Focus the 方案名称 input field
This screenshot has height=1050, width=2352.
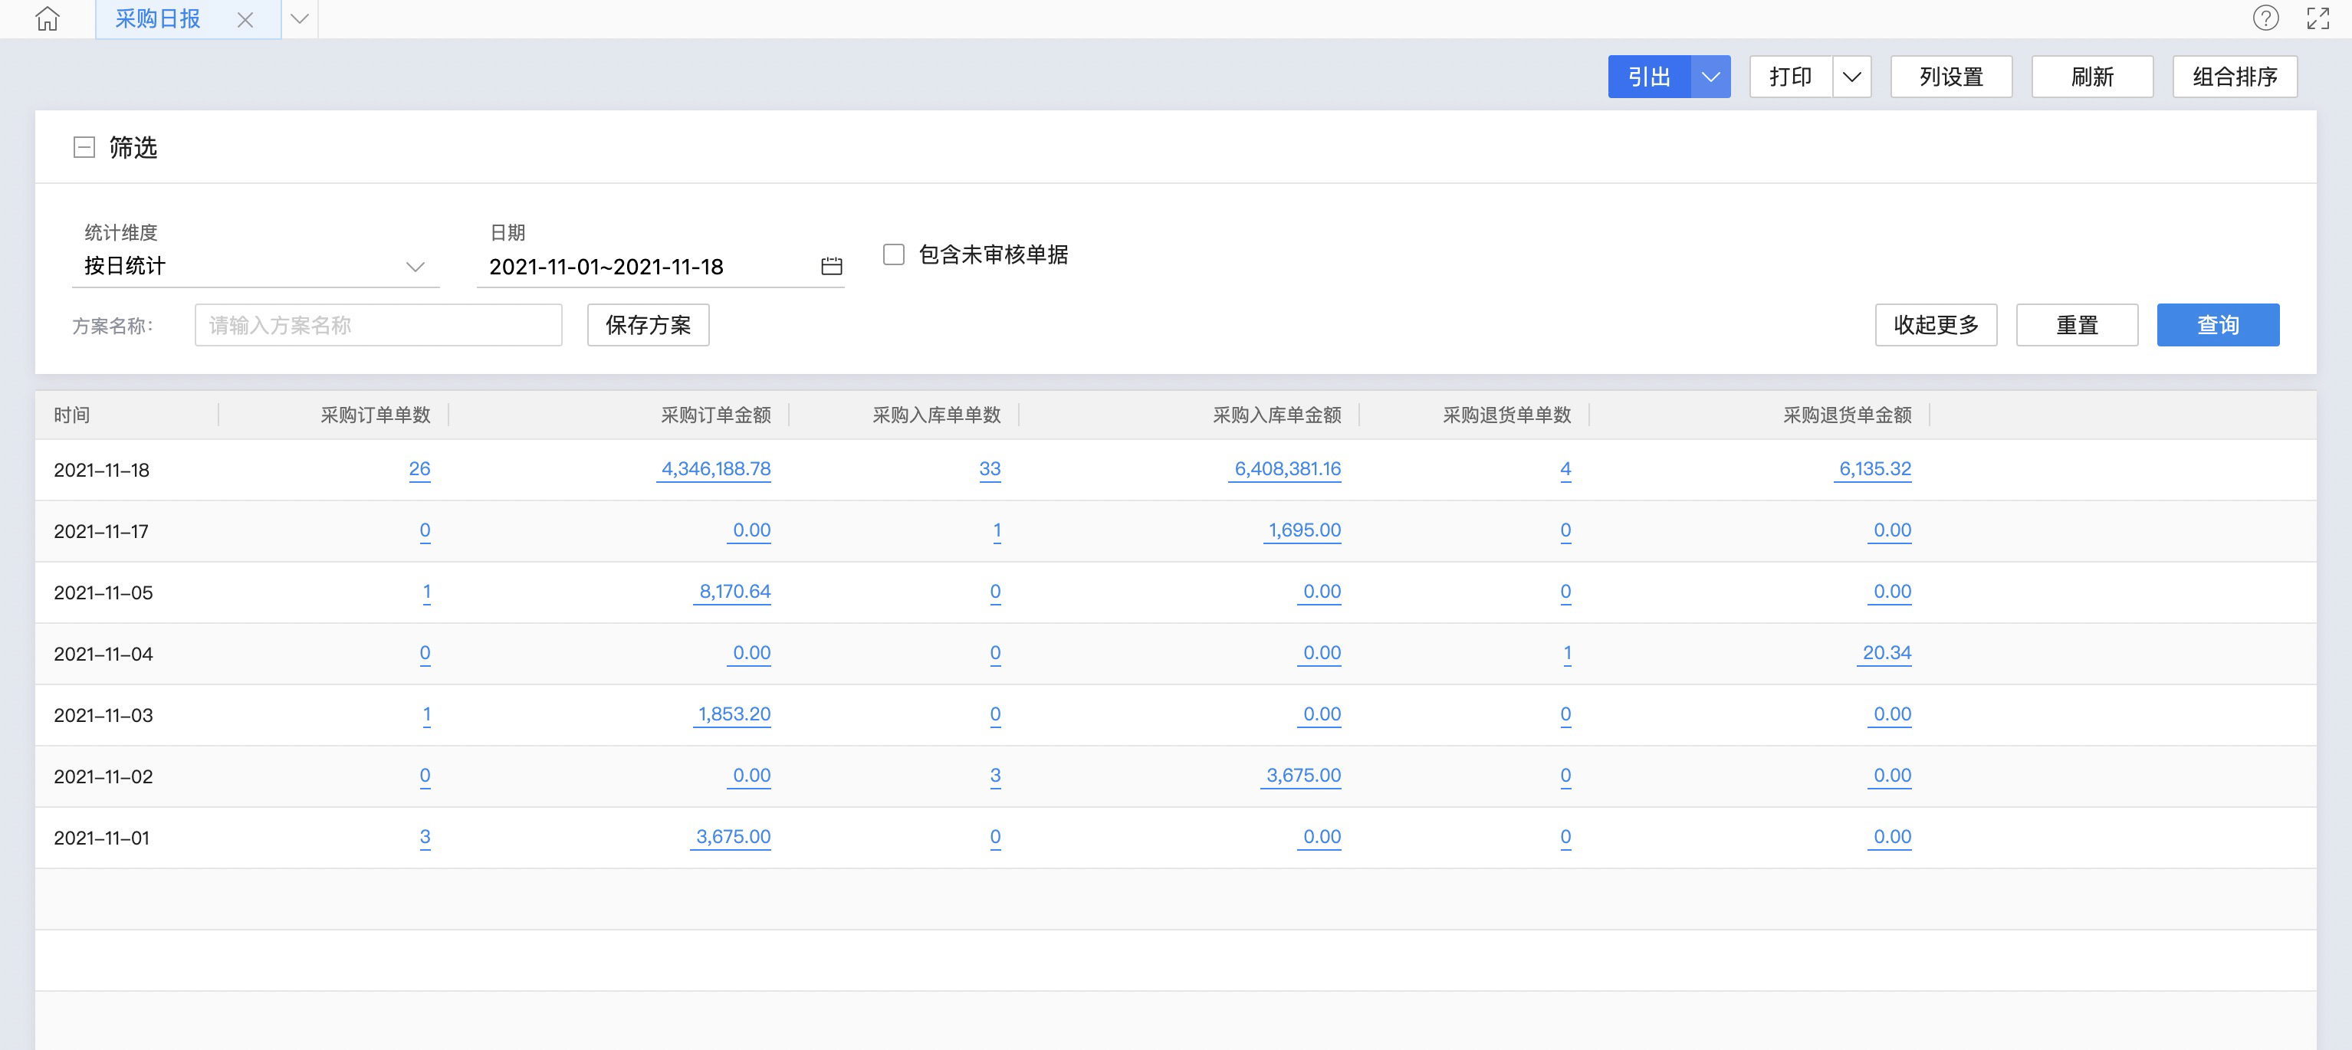pyautogui.click(x=378, y=325)
